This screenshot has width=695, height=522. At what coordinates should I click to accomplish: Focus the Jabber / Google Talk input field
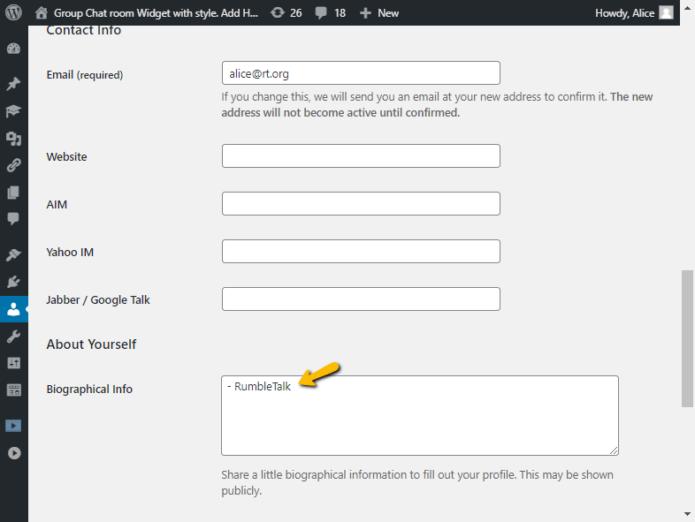[361, 299]
